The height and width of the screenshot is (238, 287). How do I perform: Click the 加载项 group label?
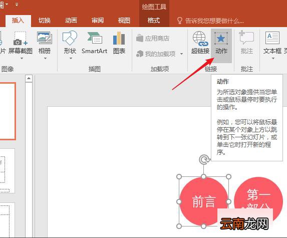coord(160,69)
